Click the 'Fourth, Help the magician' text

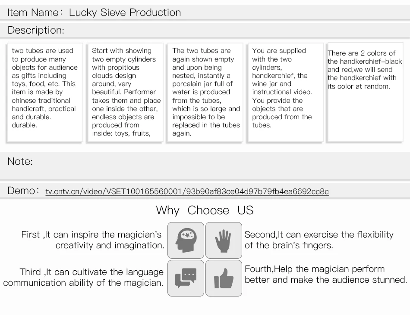tap(326, 274)
